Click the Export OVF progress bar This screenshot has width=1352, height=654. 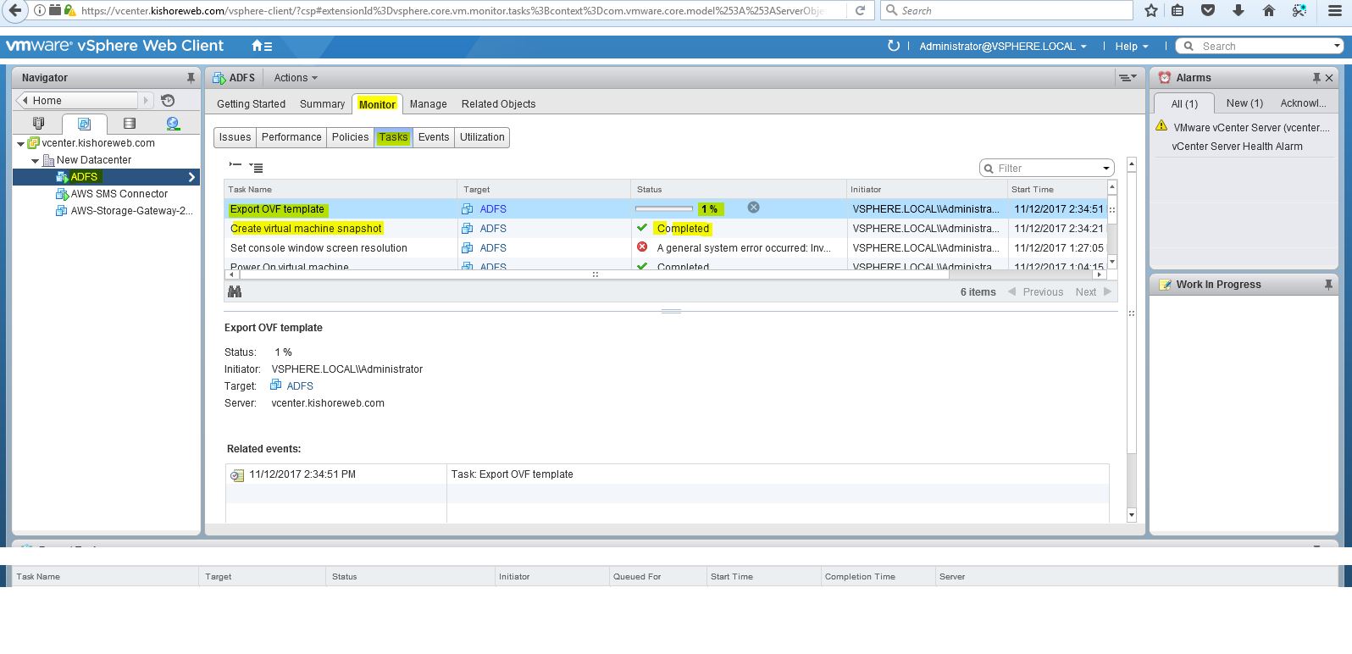[664, 208]
